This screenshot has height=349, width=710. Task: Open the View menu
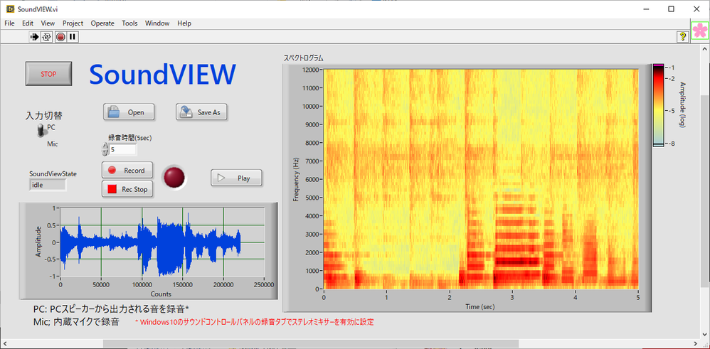tap(48, 23)
